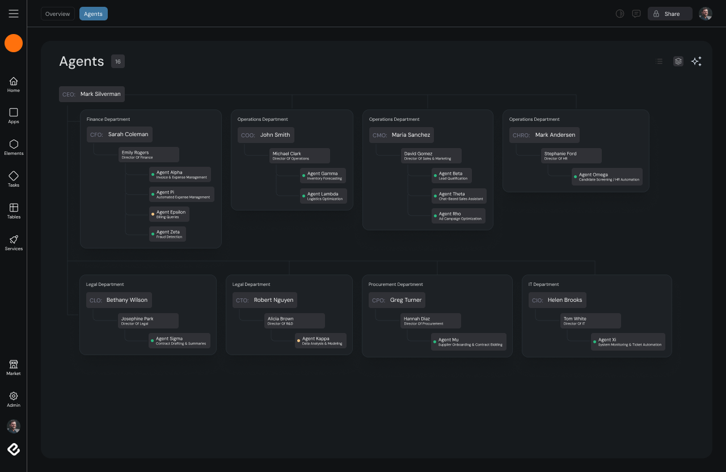Image resolution: width=726 pixels, height=472 pixels.
Task: Select the Agents tab
Action: (x=93, y=14)
